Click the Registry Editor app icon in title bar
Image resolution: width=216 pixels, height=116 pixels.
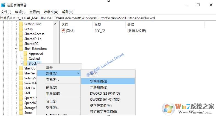click(x=3, y=5)
